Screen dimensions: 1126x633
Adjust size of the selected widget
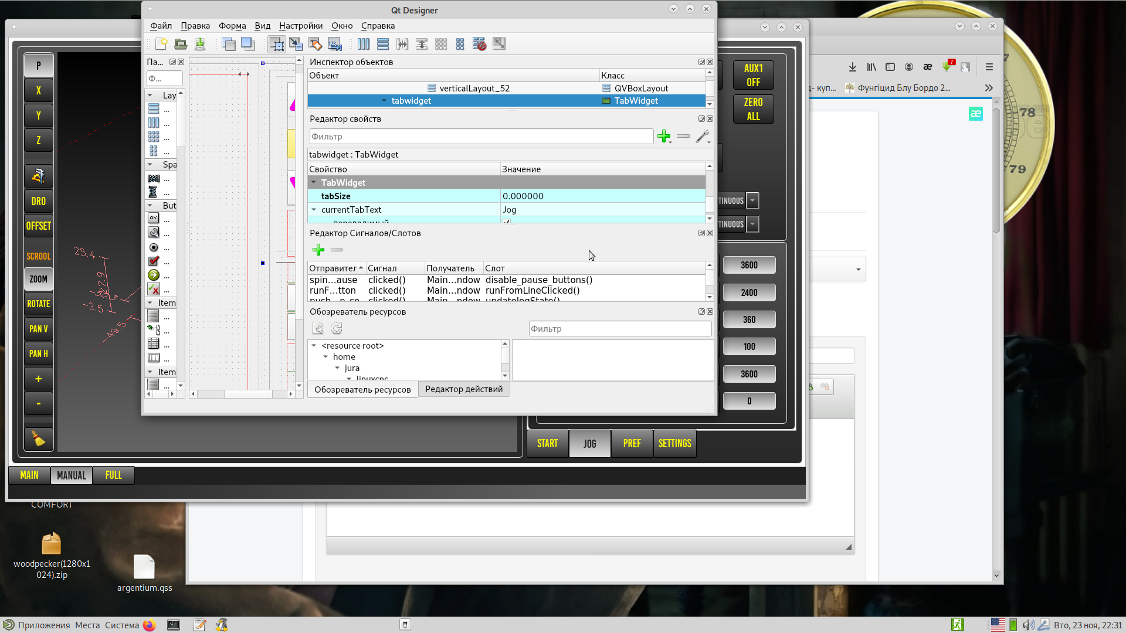pyautogui.click(x=499, y=44)
